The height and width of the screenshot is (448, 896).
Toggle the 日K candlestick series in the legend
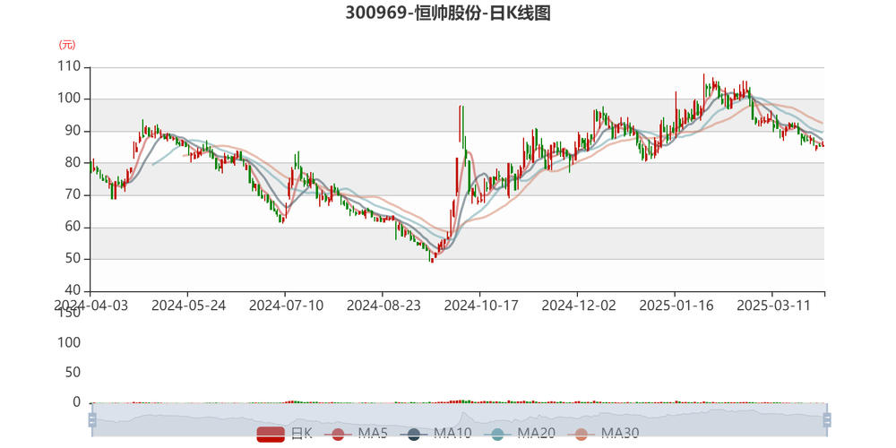click(x=285, y=434)
